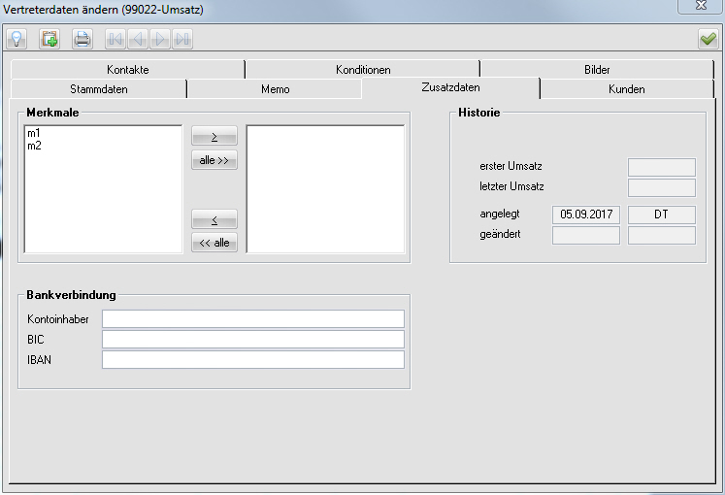Click the Kontoinhaber input field
Screen dimensions: 725x495
click(252, 319)
